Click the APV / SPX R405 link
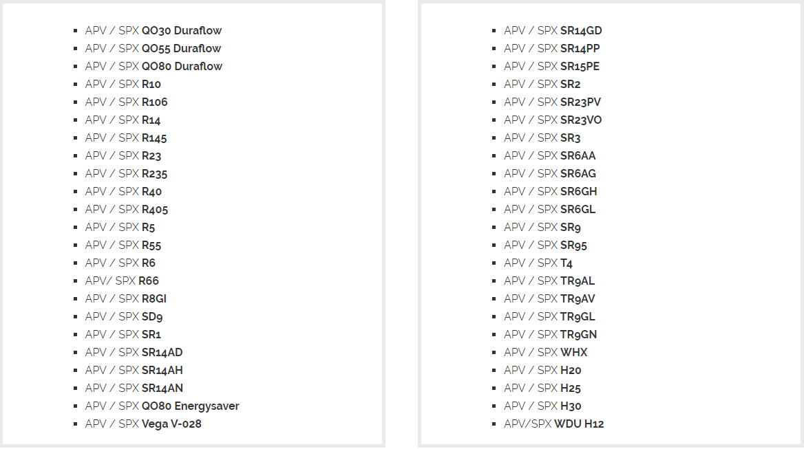 [x=127, y=210]
